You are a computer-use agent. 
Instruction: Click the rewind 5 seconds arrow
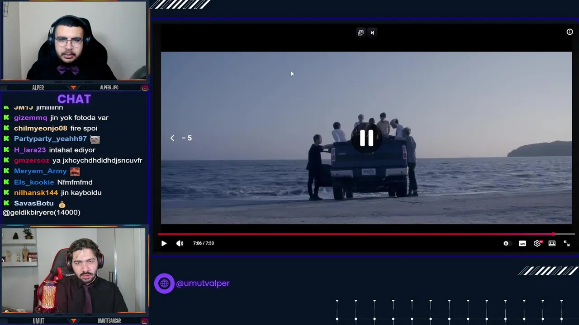pos(172,138)
